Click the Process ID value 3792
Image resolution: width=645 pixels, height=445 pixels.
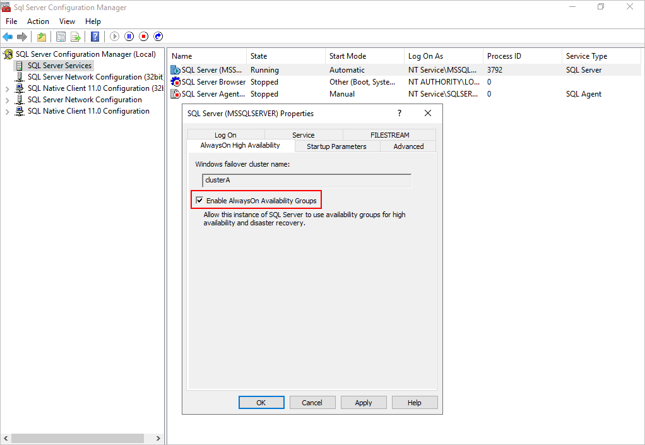tap(495, 70)
